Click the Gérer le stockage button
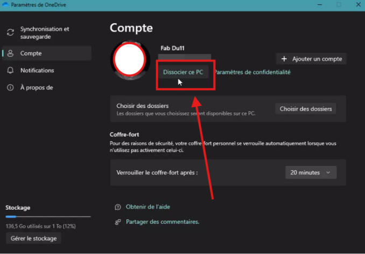Viewport: 365px width, 254px height. [33, 238]
